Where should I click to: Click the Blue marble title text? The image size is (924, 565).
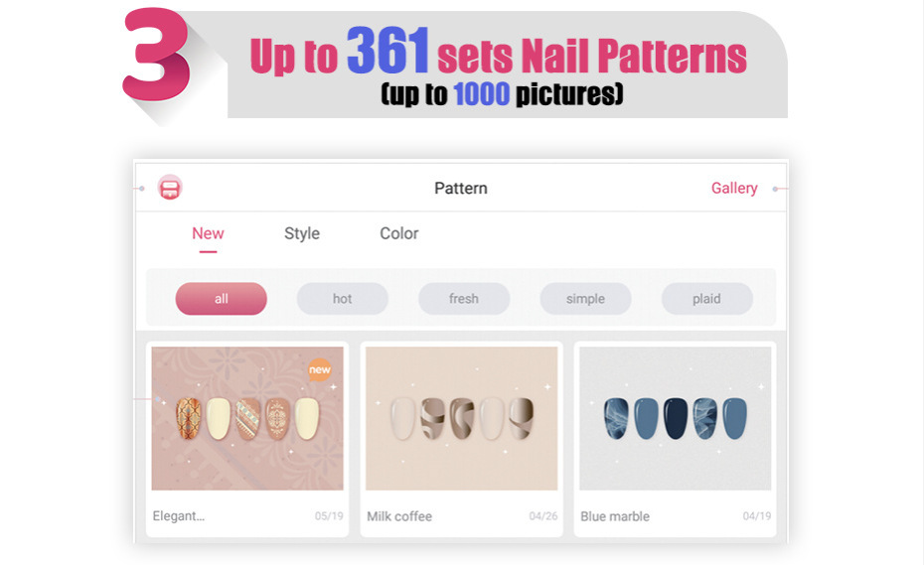[x=615, y=516]
